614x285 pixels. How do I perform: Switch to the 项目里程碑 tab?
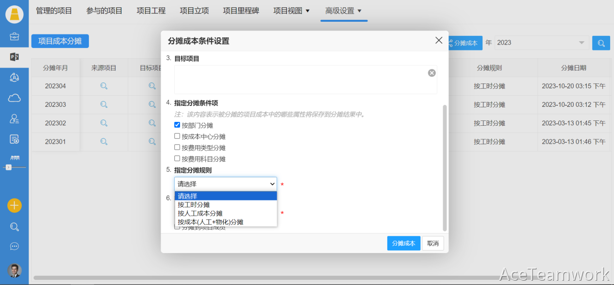(241, 11)
